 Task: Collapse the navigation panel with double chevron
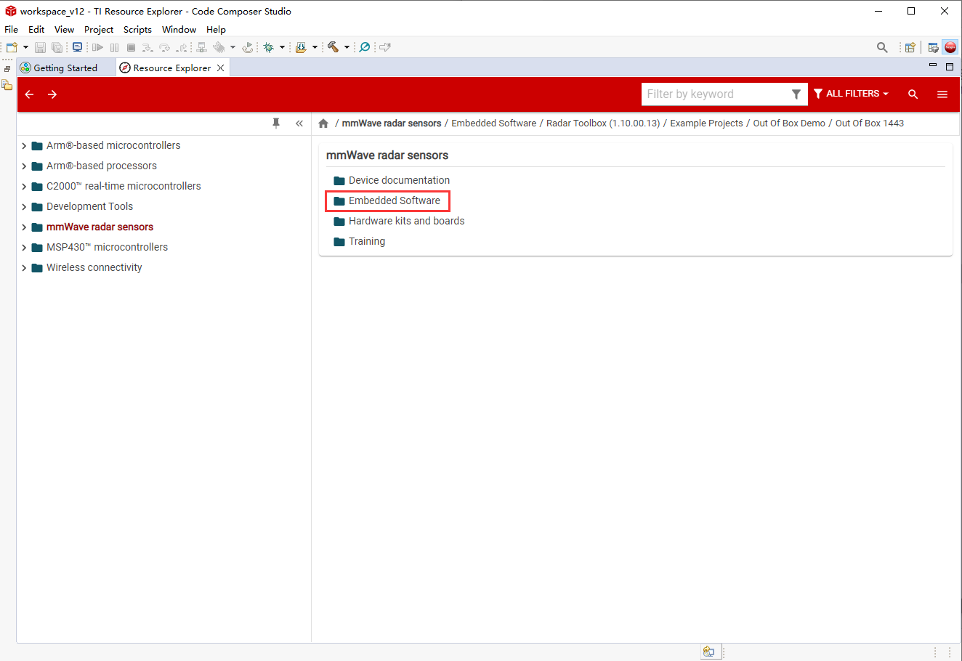coord(299,123)
